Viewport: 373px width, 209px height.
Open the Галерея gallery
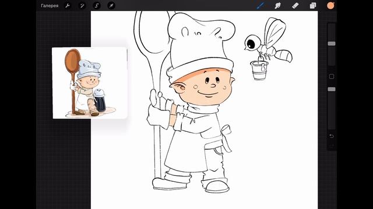click(x=50, y=6)
